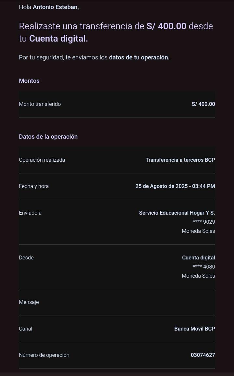
Task: Click the "Datos de la operación" heading
Action: (48, 137)
